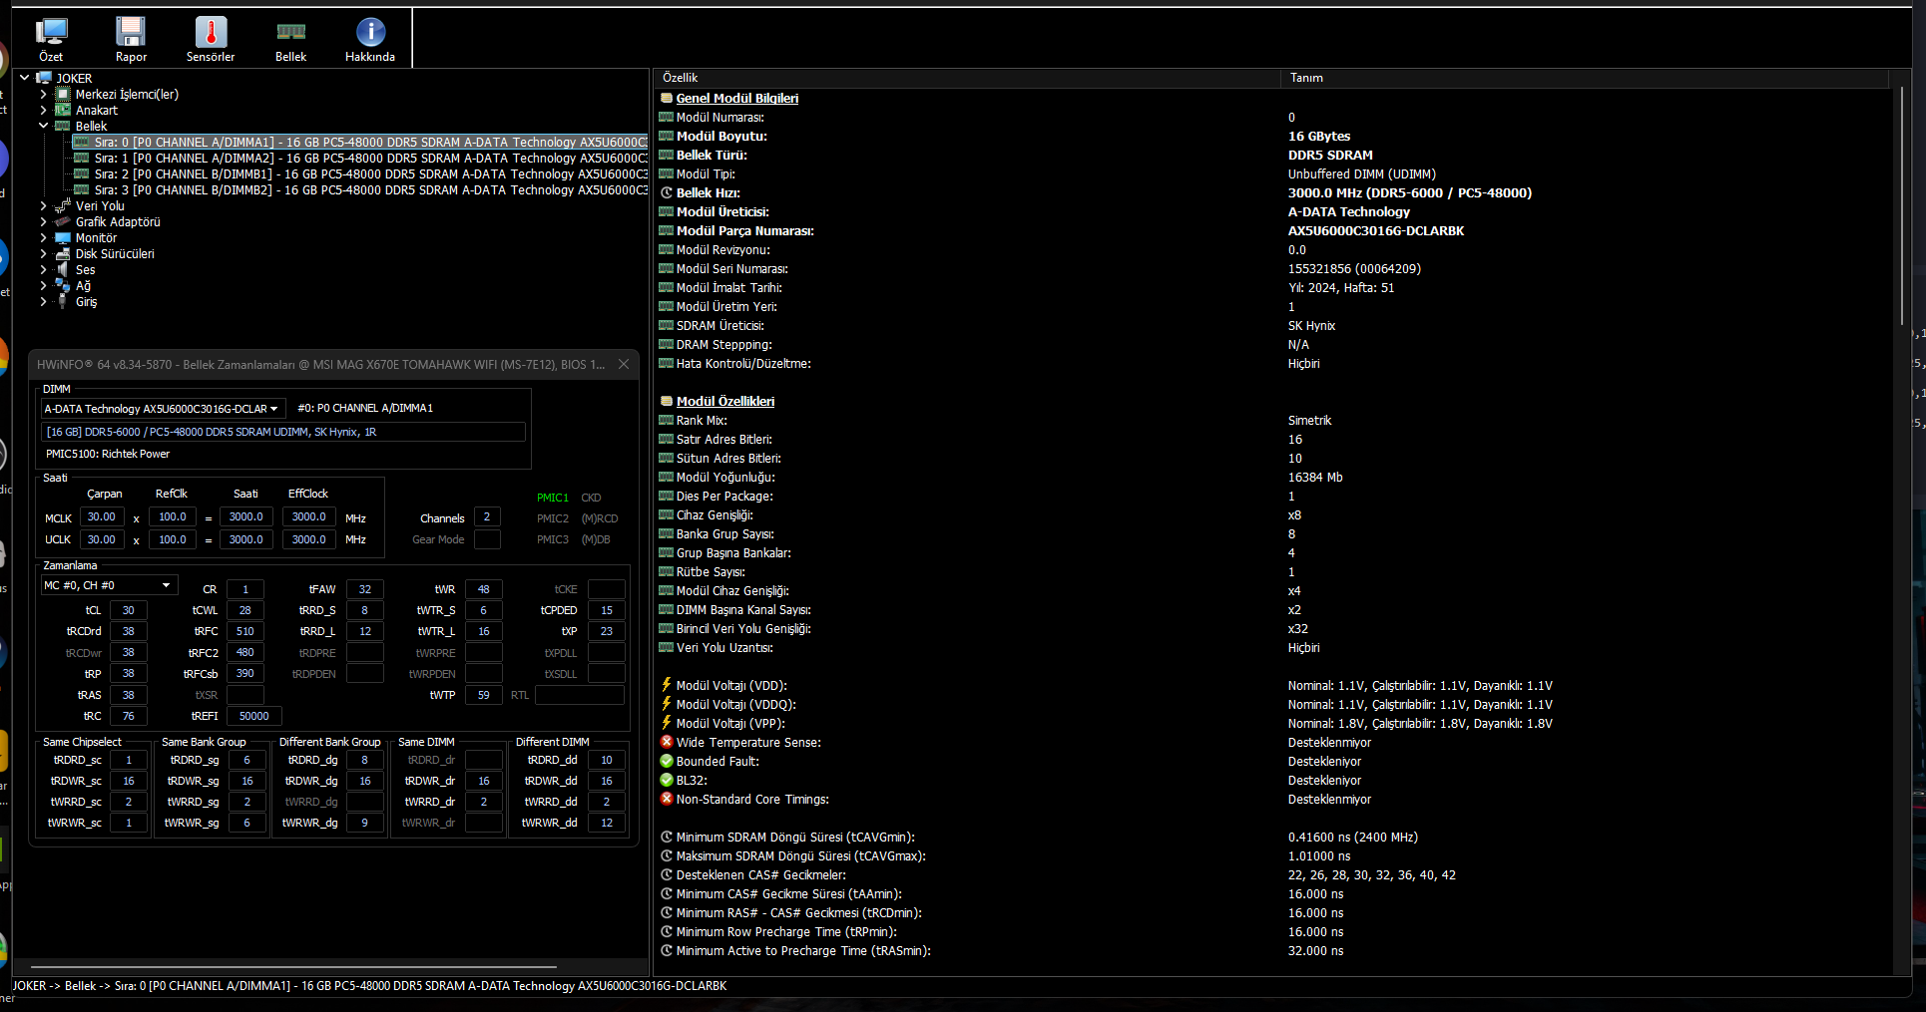This screenshot has width=1926, height=1012.
Task: Click the memory module icon for Sıra: 1
Action: click(82, 158)
